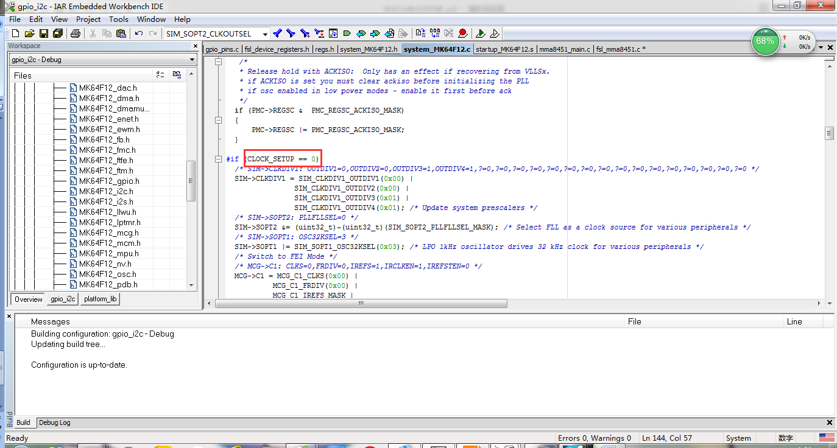Build the project with the Make icon
The image size is (837, 448).
pyautogui.click(x=434, y=33)
